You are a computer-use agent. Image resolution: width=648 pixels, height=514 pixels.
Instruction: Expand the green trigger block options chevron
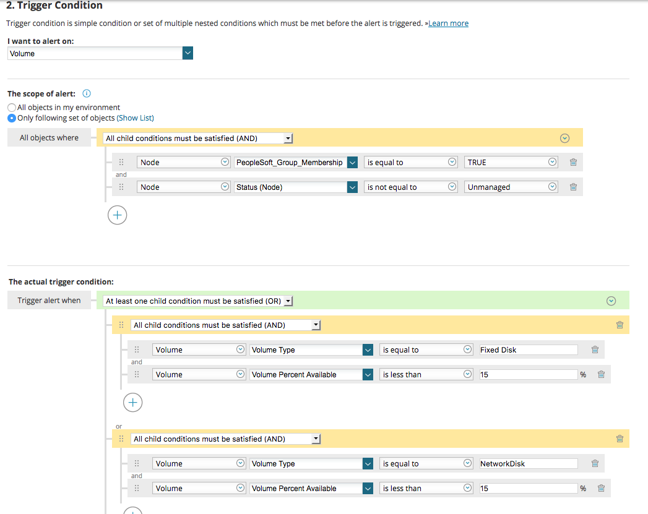pos(611,301)
